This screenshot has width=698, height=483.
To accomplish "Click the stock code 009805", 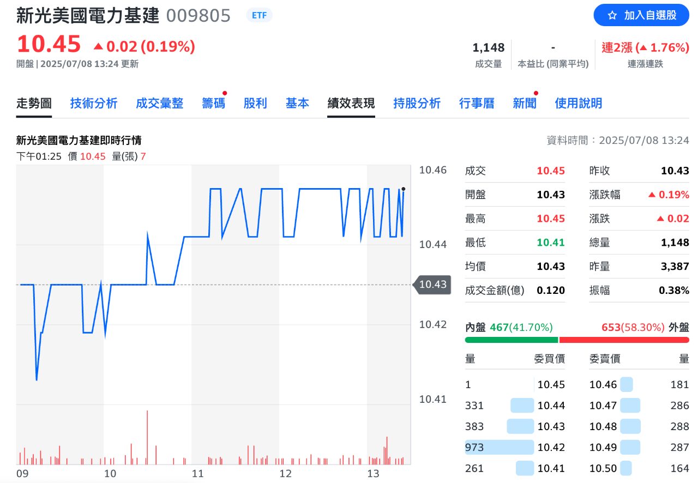I will (x=198, y=16).
